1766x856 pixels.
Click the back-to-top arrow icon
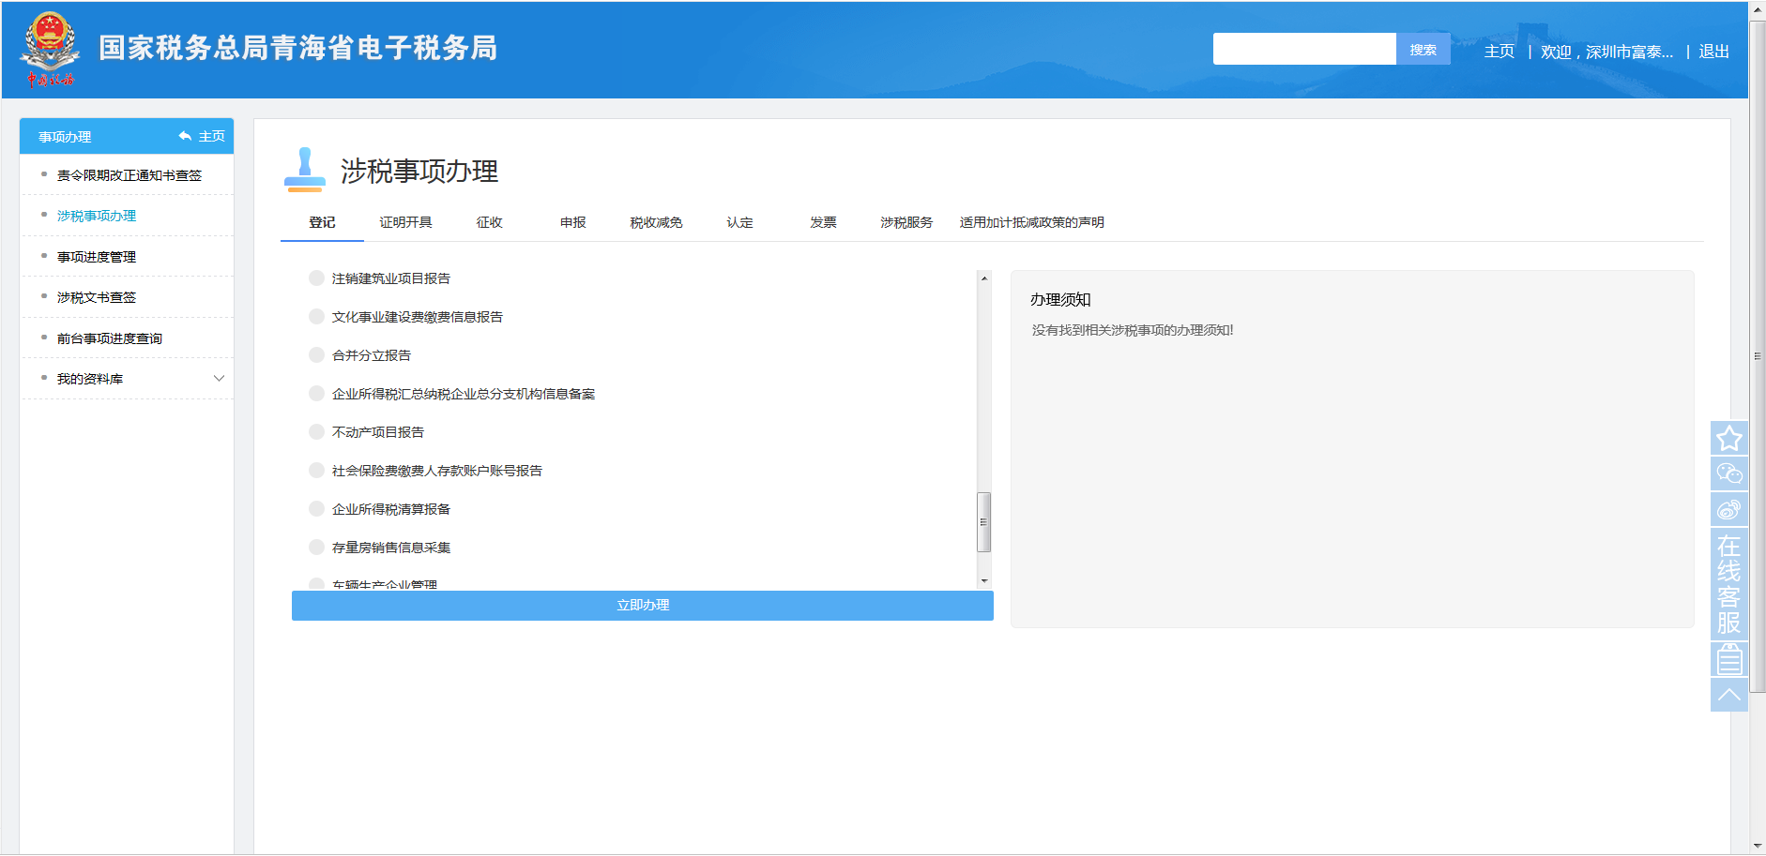tap(1728, 695)
